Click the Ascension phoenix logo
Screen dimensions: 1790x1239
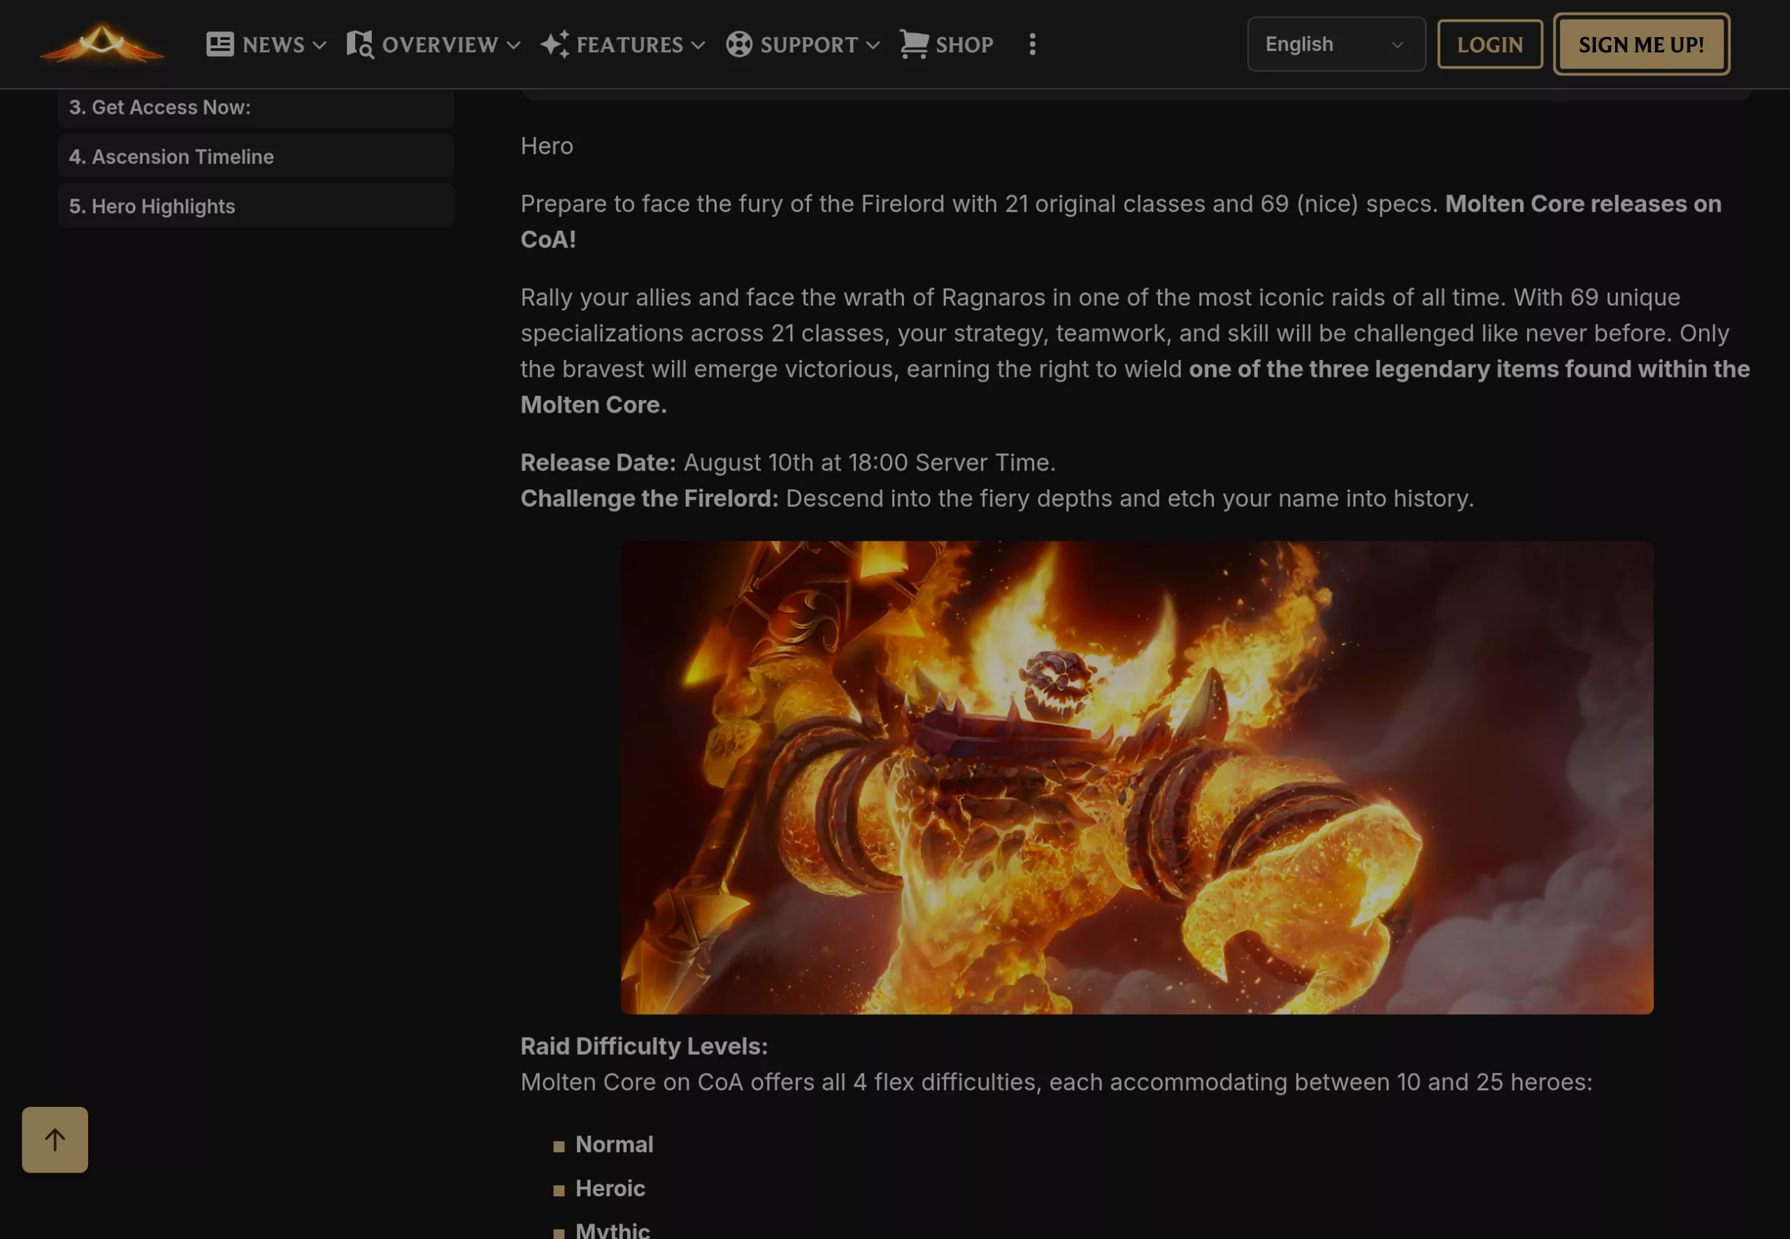(x=101, y=44)
